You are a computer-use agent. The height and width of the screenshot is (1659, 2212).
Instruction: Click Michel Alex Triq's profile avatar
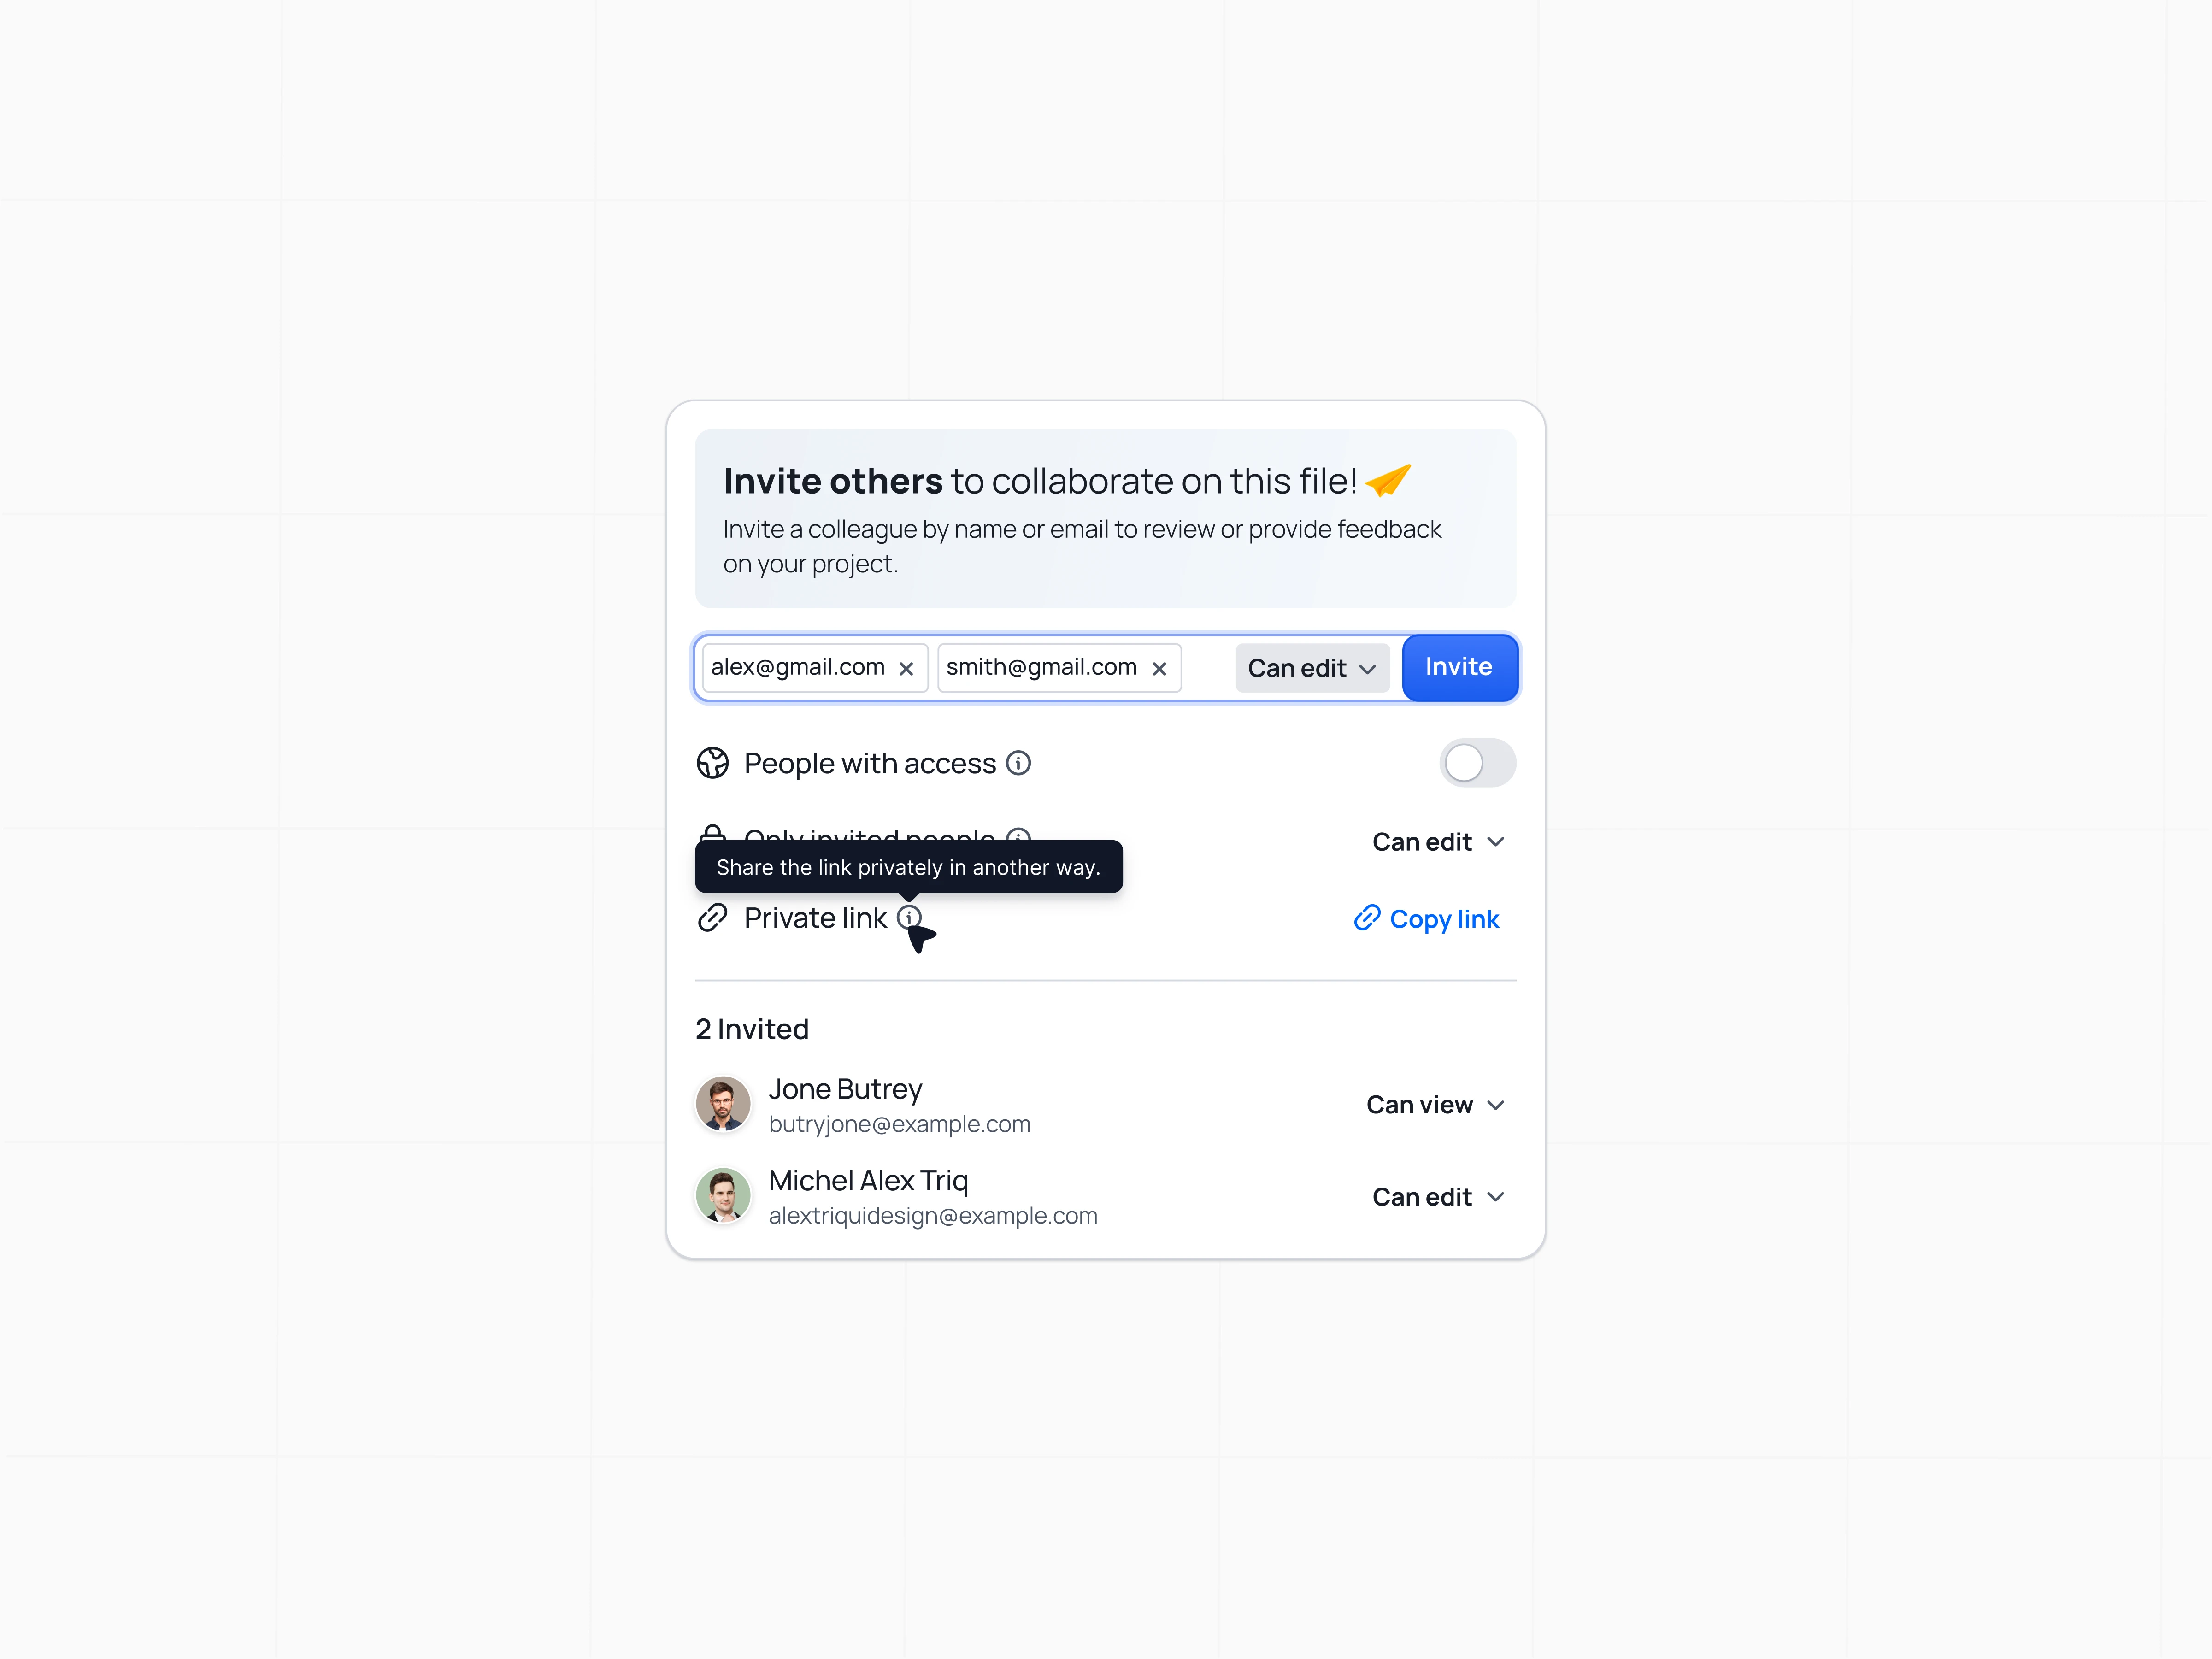[723, 1196]
